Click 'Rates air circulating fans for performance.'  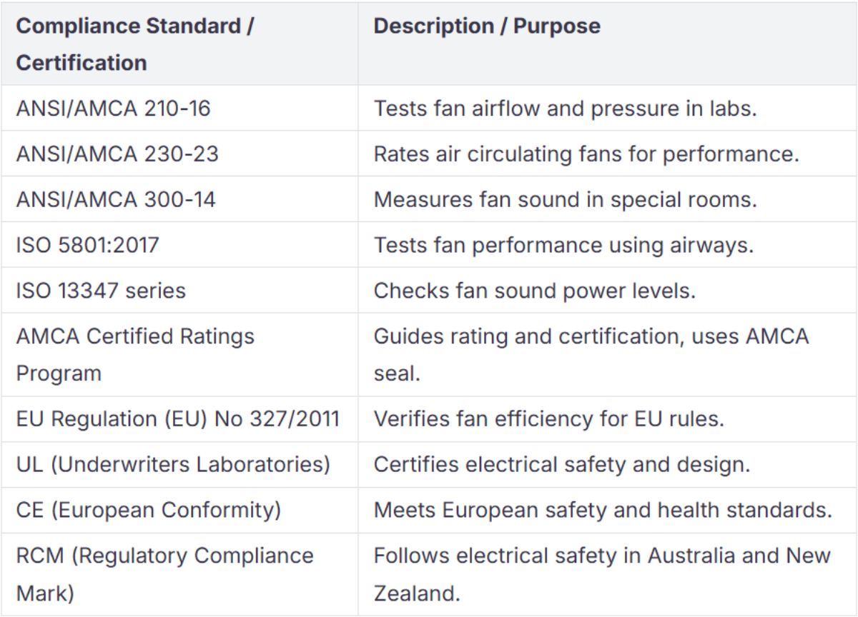point(586,154)
